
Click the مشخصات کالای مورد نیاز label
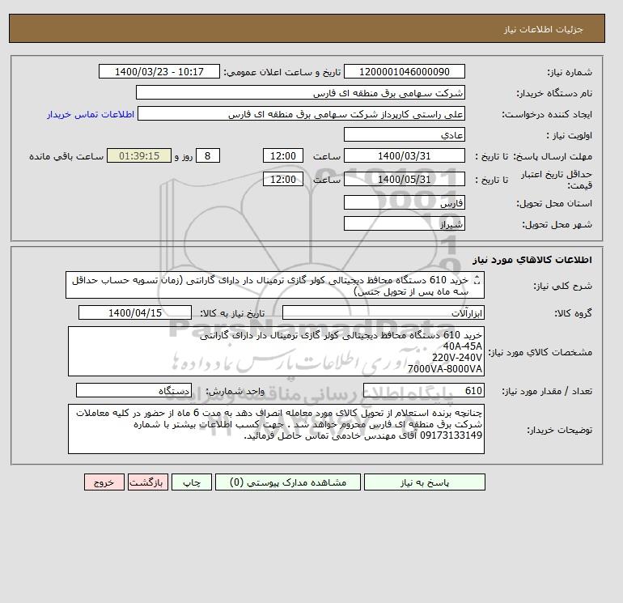[x=540, y=352]
